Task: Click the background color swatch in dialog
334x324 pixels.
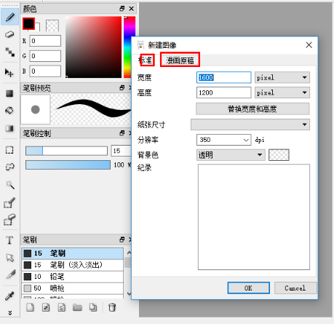Action: [279, 155]
